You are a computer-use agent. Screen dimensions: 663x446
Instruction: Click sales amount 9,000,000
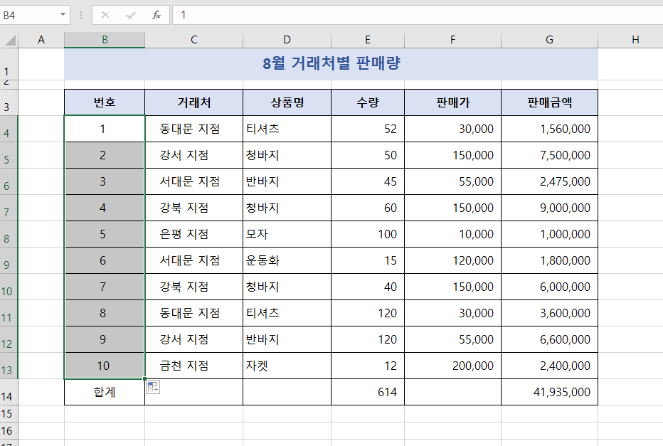click(549, 208)
